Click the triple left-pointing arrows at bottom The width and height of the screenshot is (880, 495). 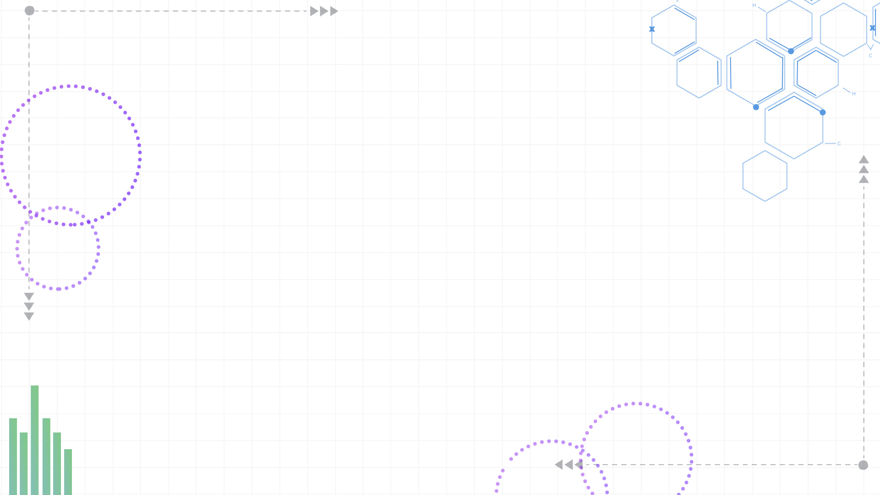568,465
